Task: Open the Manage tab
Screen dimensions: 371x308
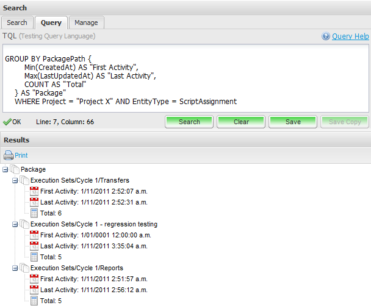Action: coord(86,23)
